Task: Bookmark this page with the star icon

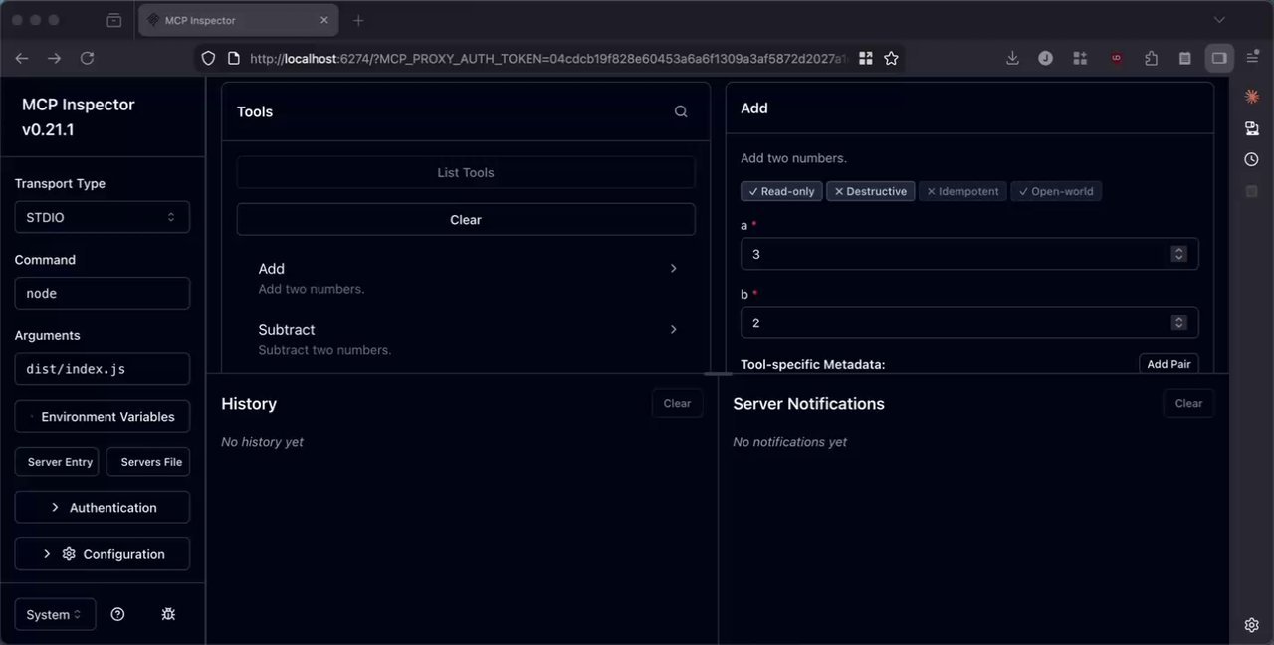Action: click(892, 59)
